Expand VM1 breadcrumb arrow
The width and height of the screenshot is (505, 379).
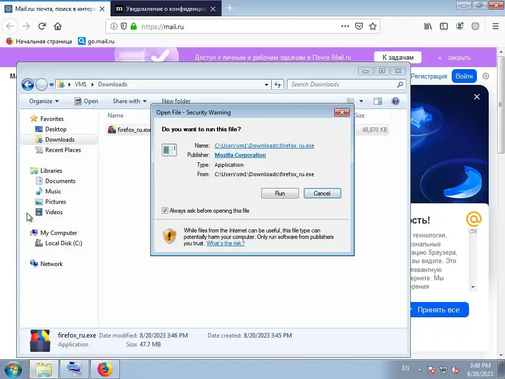pyautogui.click(x=92, y=84)
